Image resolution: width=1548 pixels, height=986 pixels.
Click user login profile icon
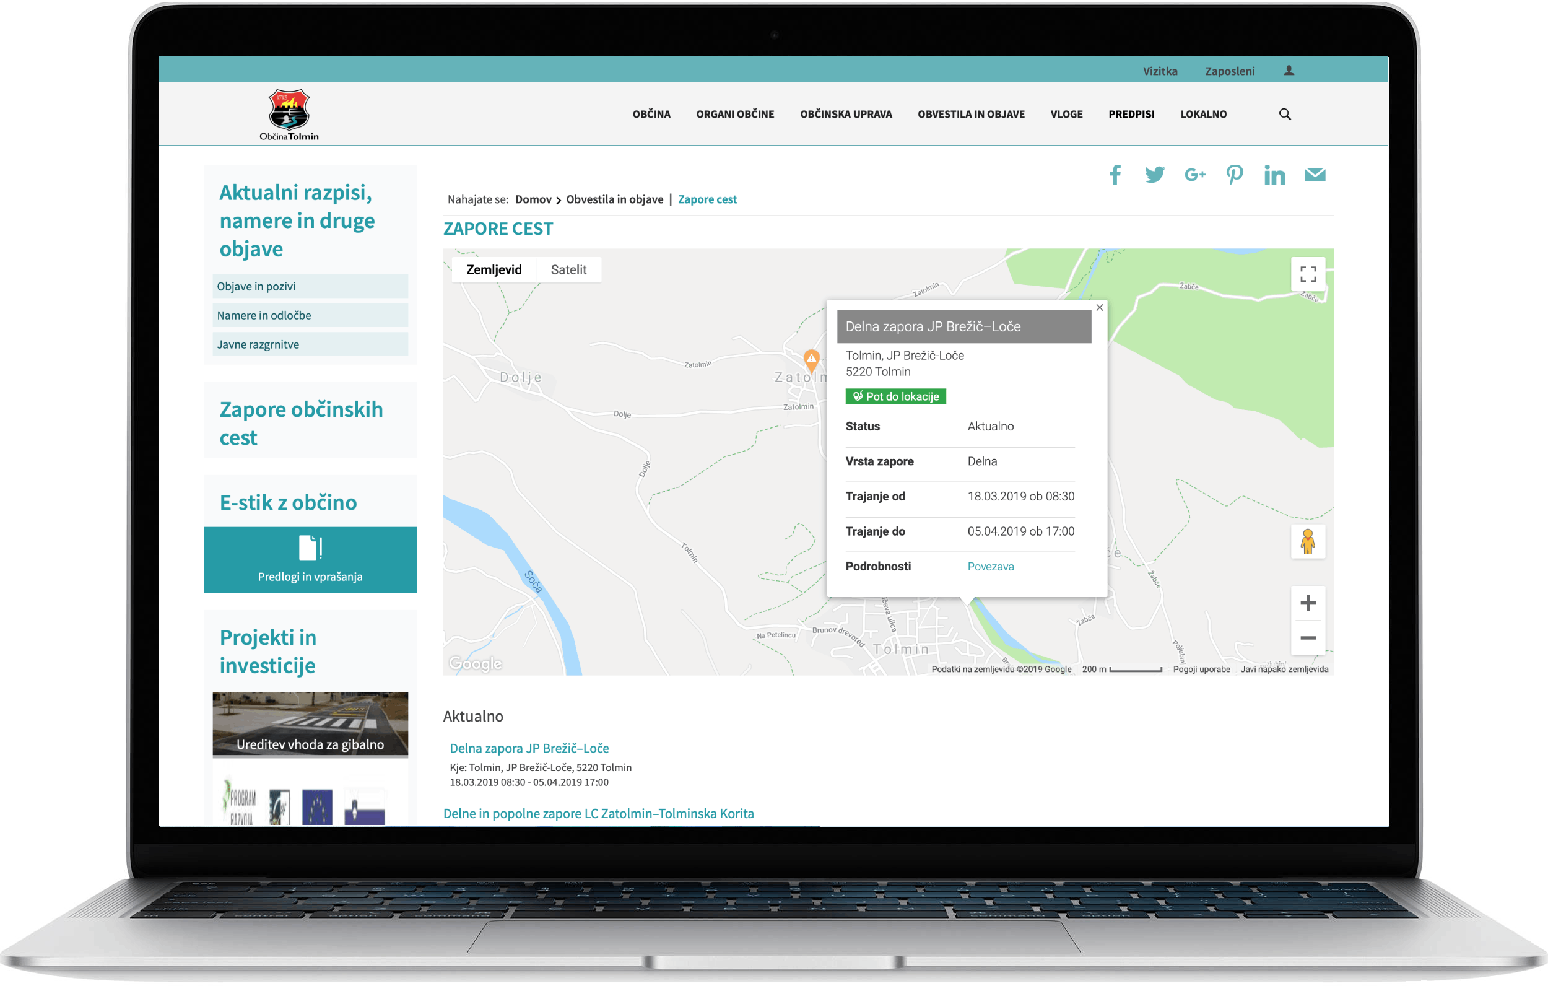pos(1289,71)
